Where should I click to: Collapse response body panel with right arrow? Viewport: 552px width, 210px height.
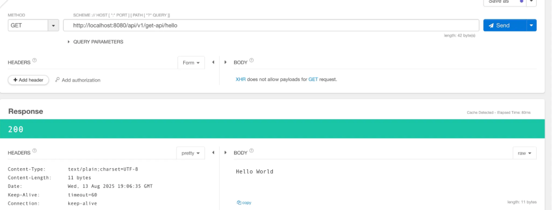click(225, 153)
